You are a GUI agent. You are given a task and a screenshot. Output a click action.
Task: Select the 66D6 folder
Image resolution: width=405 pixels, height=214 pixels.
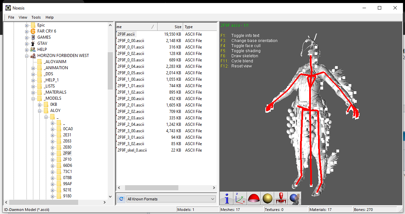(x=67, y=166)
